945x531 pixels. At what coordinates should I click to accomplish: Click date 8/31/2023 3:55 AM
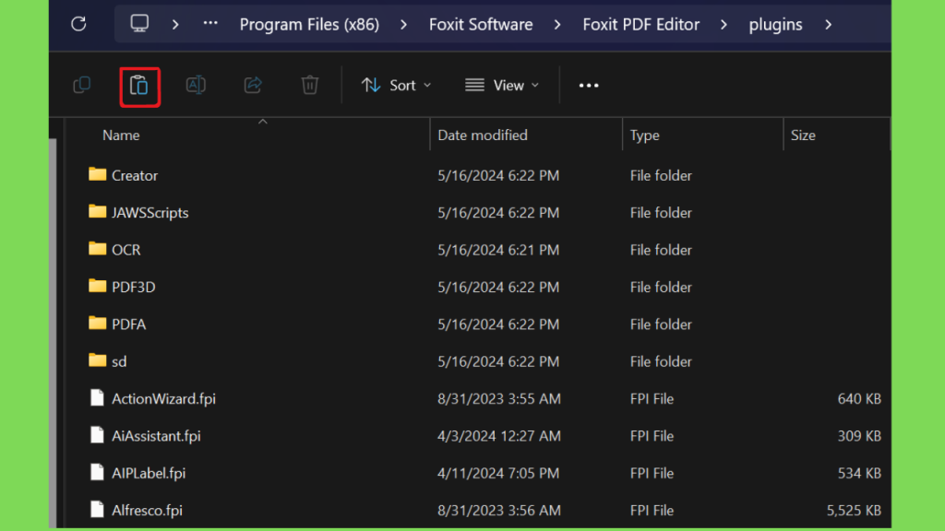click(x=499, y=399)
